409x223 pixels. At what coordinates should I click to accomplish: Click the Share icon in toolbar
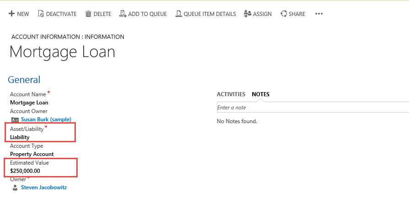pyautogui.click(x=284, y=14)
